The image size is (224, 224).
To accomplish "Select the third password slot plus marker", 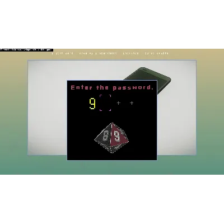I will [x=119, y=103].
